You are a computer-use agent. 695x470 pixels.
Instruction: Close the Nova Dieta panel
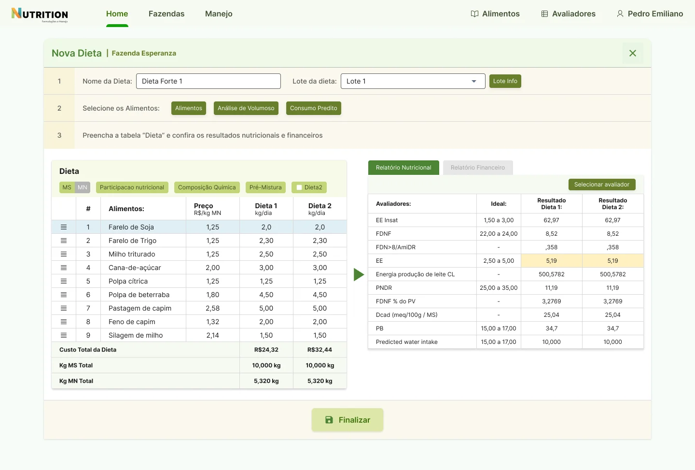click(x=633, y=53)
